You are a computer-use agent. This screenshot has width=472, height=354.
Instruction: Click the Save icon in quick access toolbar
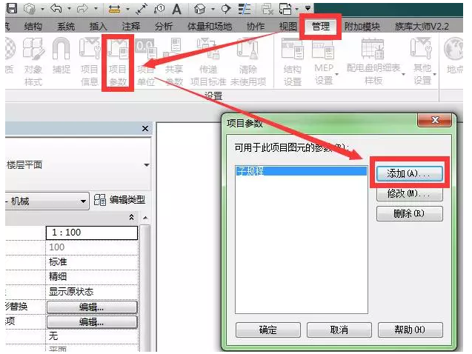[x=11, y=8]
